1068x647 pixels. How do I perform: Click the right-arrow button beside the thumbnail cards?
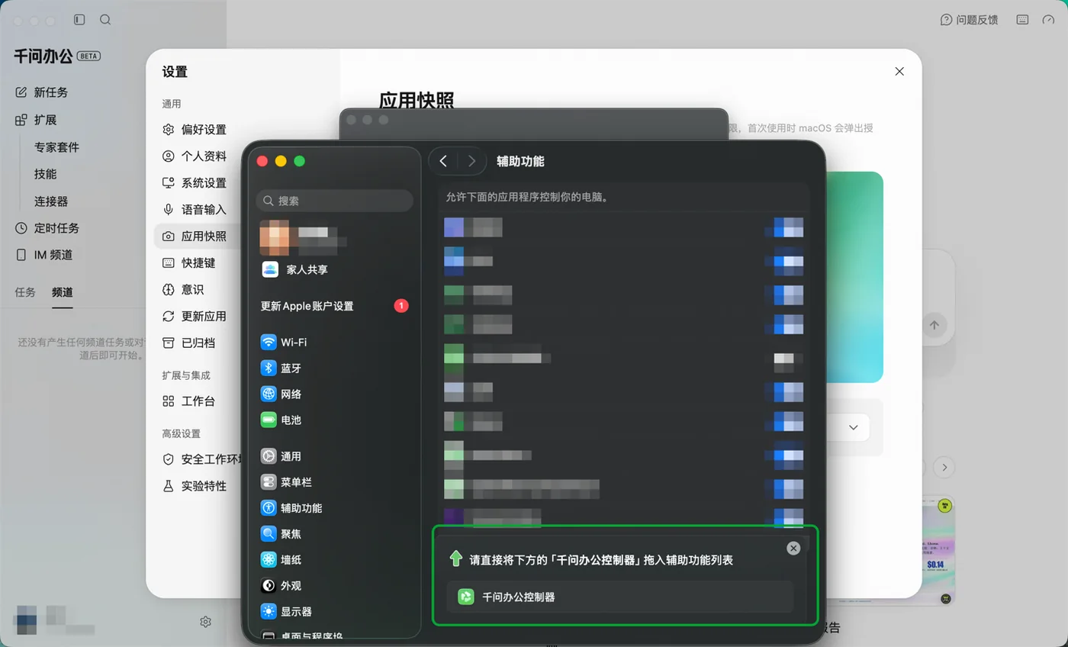(x=944, y=467)
